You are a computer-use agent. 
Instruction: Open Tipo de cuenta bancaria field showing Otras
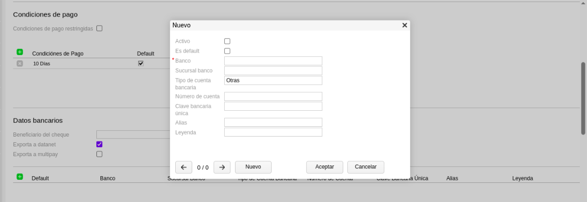(273, 80)
